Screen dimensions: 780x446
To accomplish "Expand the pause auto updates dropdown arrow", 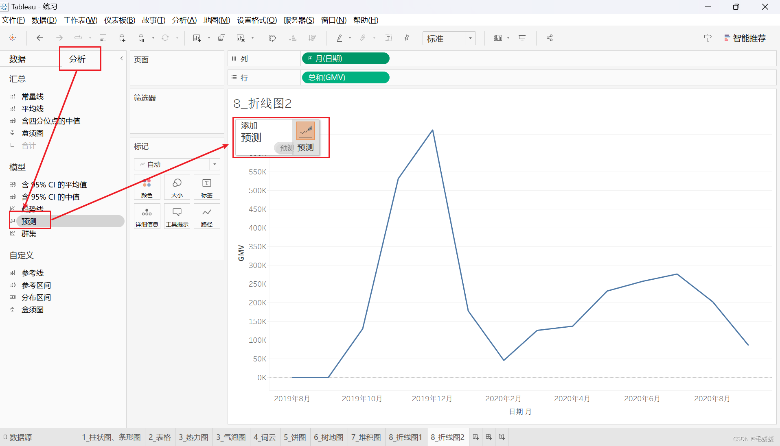I will [153, 38].
